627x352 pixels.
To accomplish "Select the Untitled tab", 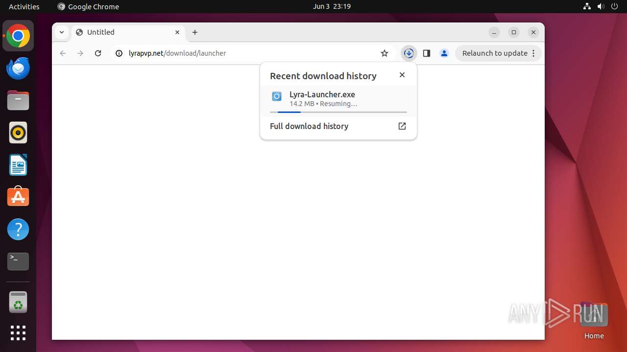I will pyautogui.click(x=129, y=32).
